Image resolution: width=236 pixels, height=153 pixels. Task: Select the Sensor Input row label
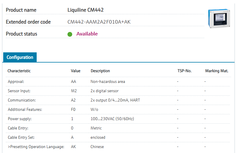[x=19, y=91]
